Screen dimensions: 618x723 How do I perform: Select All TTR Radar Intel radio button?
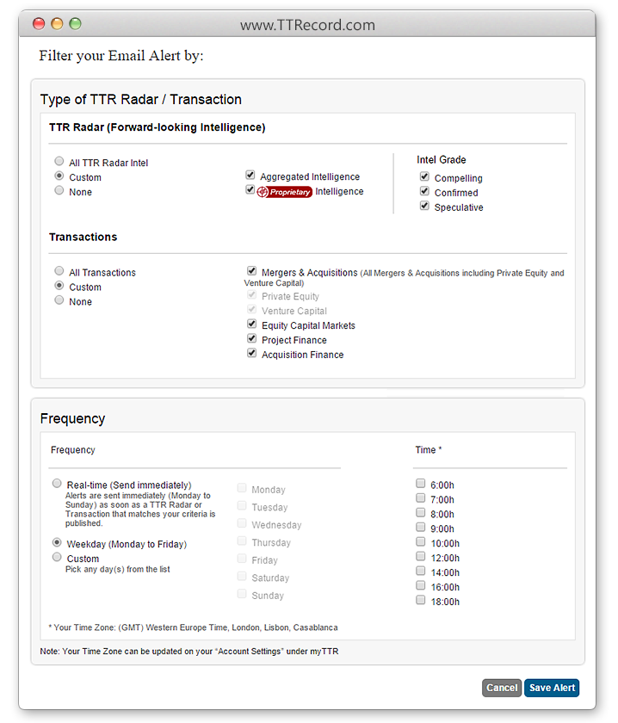click(59, 162)
